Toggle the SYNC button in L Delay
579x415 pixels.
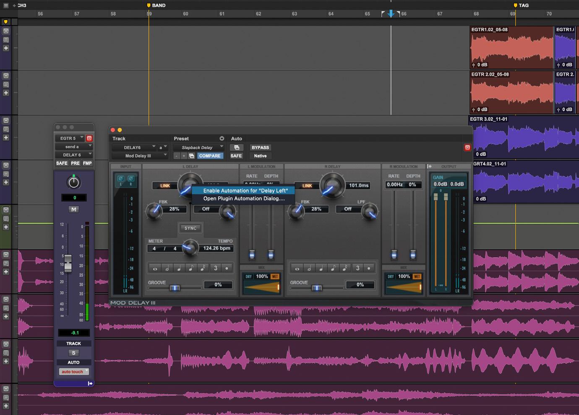190,228
